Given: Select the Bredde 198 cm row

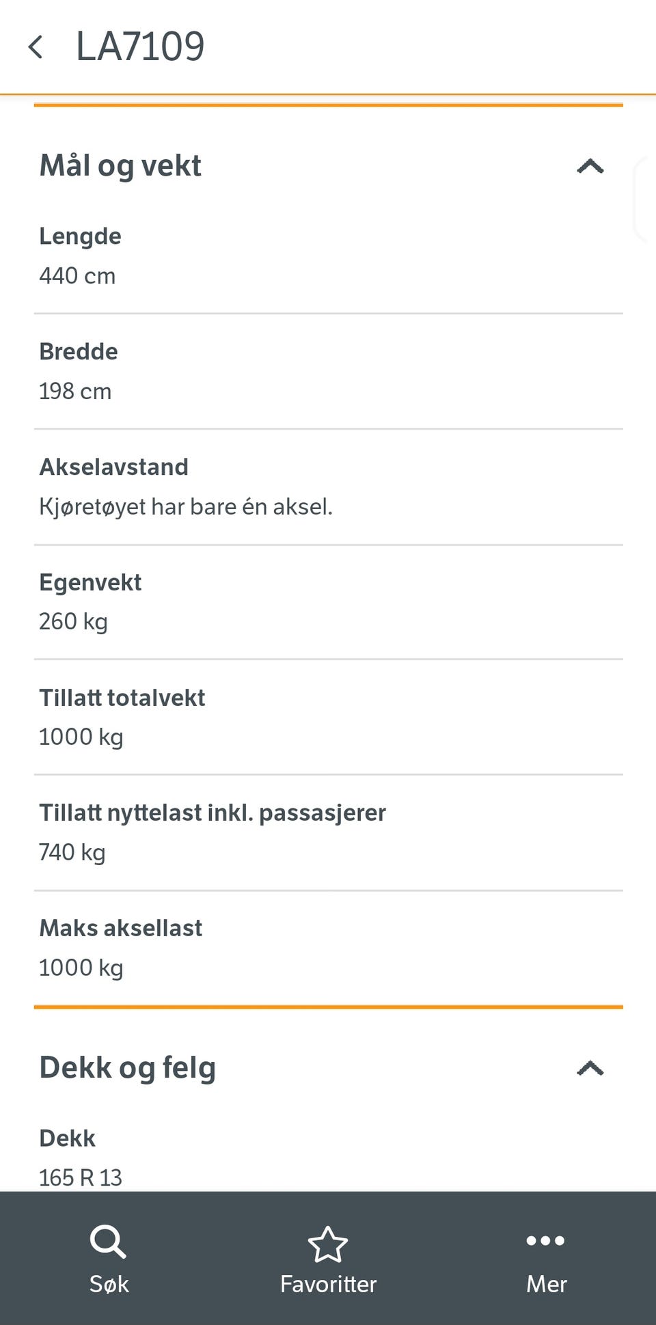Looking at the screenshot, I should (328, 372).
